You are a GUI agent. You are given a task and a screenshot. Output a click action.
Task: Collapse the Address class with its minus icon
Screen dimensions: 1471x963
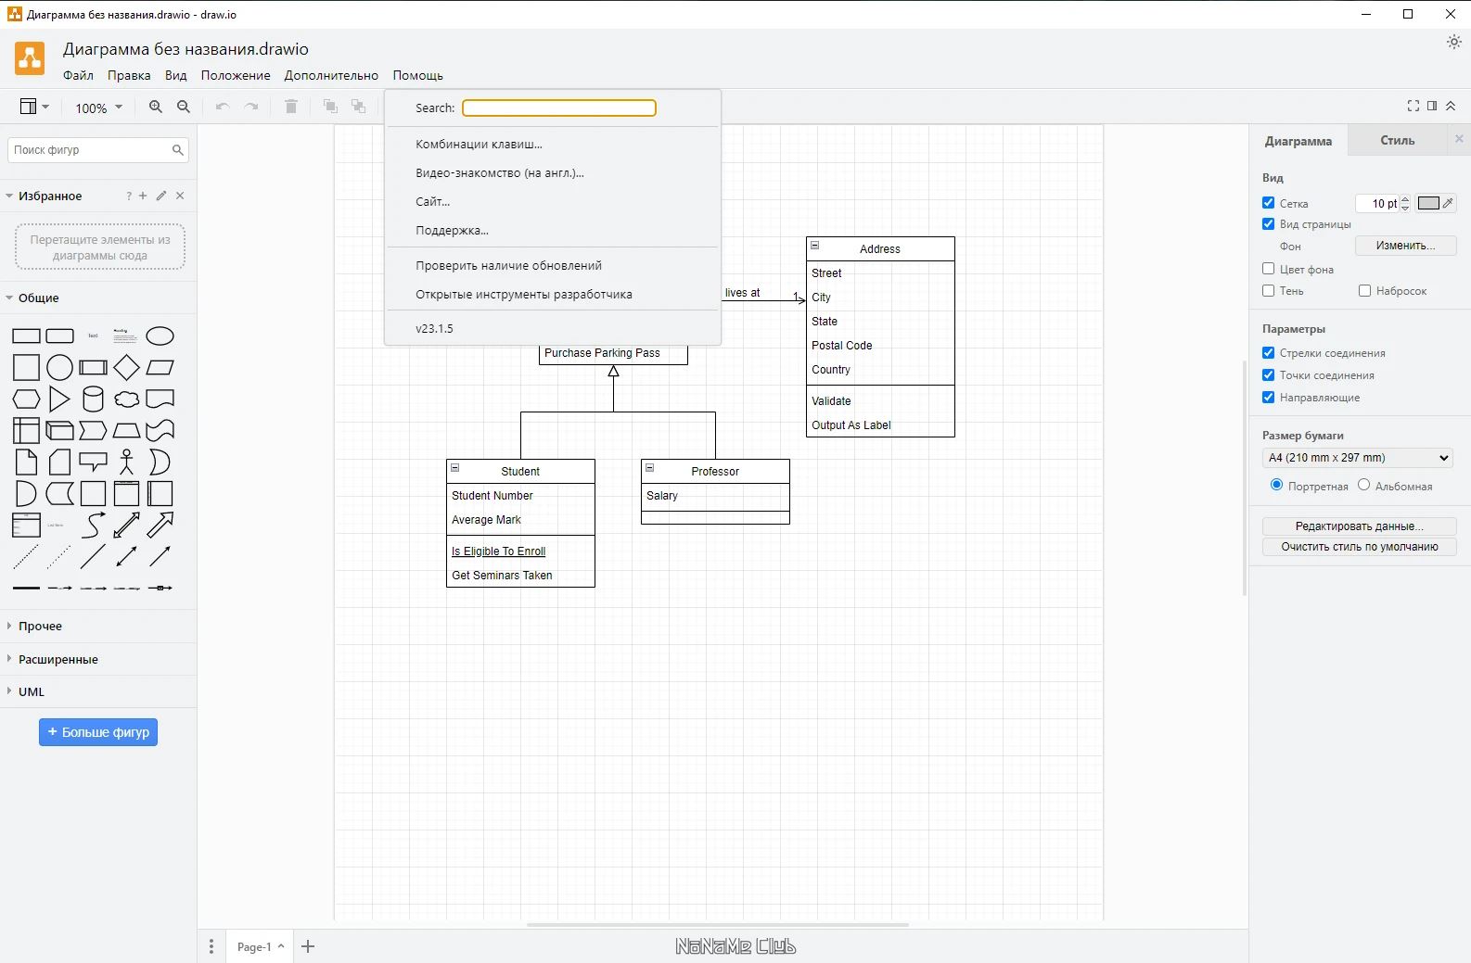815,246
